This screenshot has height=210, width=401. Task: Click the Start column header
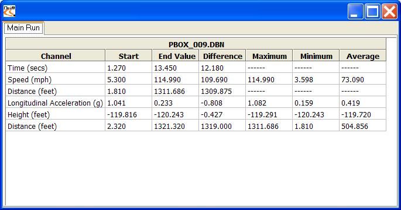tap(128, 55)
